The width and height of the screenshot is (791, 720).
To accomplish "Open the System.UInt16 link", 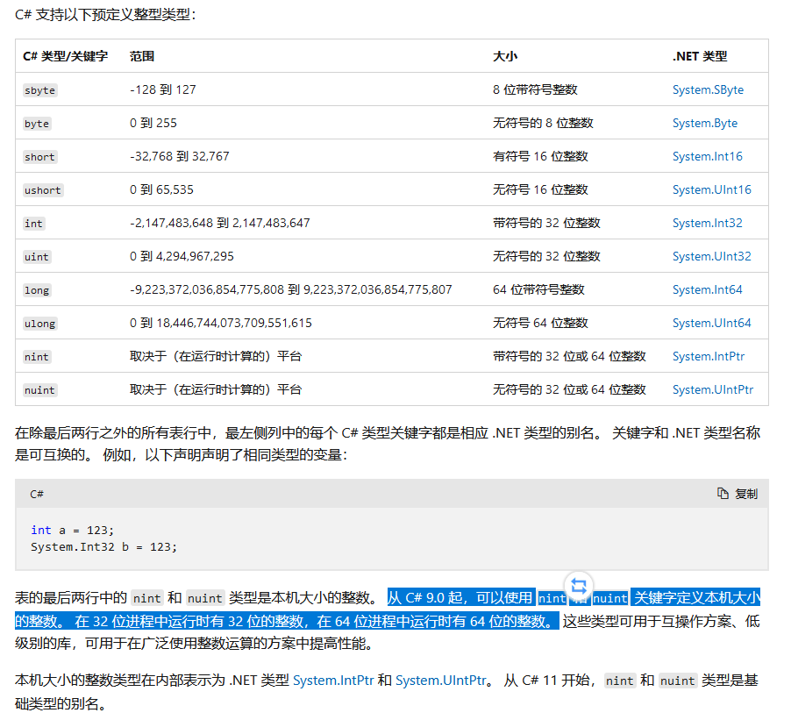I will coord(712,189).
